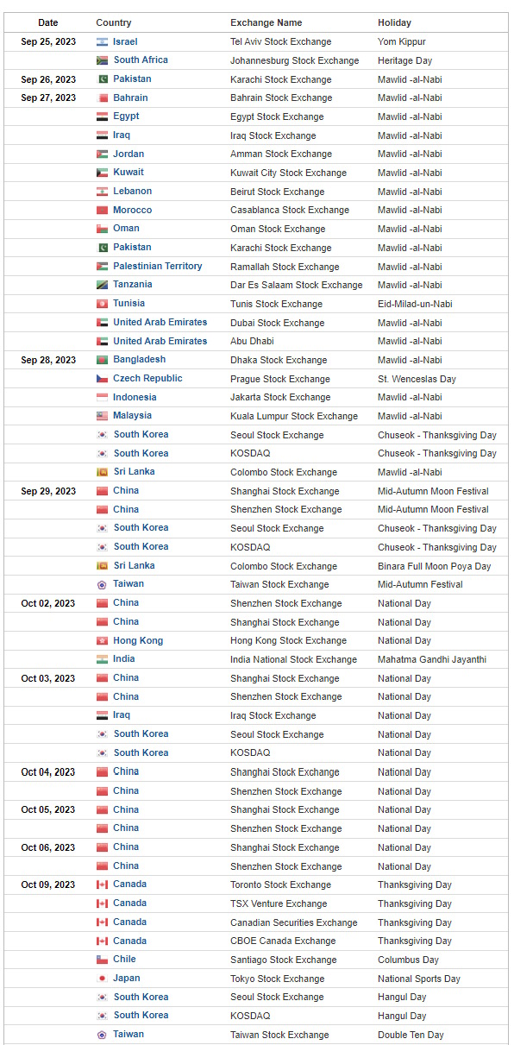
Task: Click the Japan flag icon
Action: pos(102,978)
